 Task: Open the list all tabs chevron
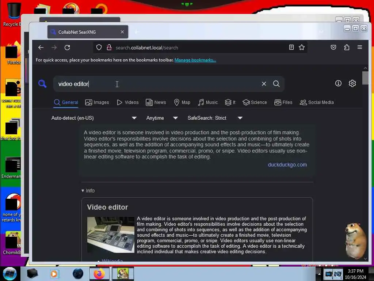(321, 32)
